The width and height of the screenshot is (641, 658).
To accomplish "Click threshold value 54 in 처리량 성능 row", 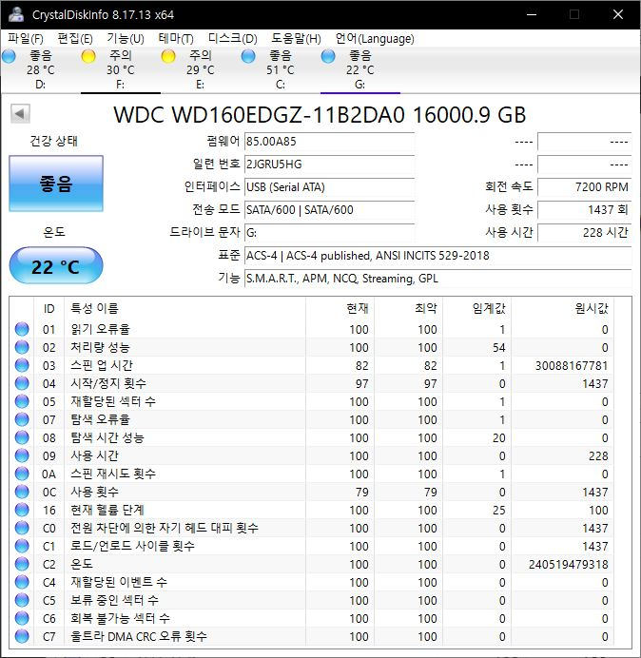I will pos(498,347).
